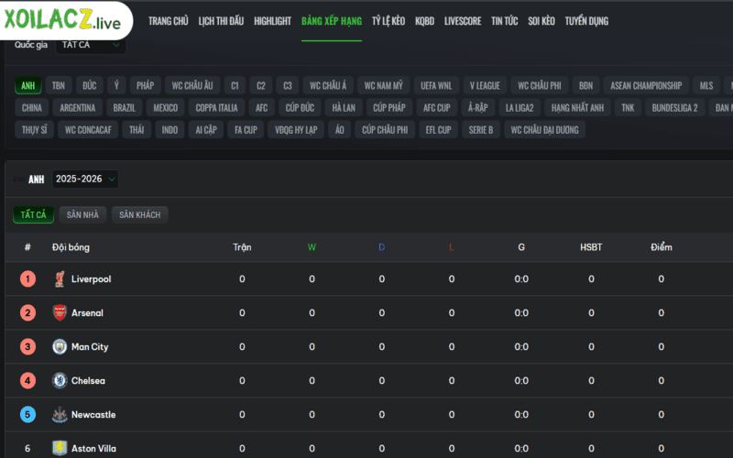Go to HIGHLIGHT page
The image size is (733, 458).
(272, 21)
